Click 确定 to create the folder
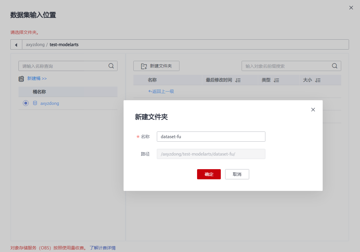Screen dimensions: 360x252 coord(209,174)
